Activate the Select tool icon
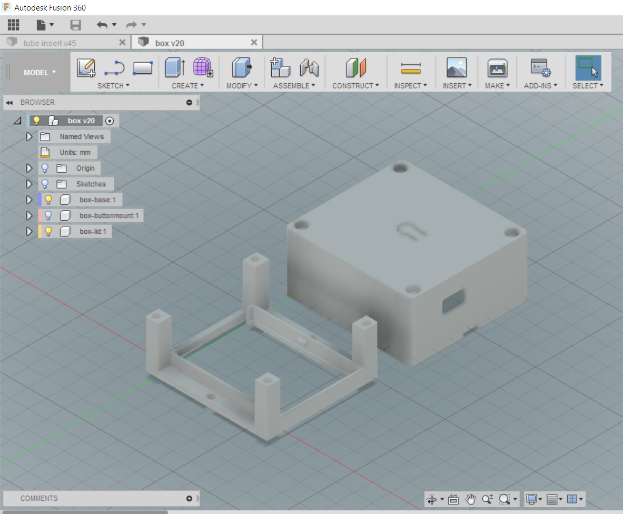Viewport: 623px width, 514px height. tap(588, 67)
